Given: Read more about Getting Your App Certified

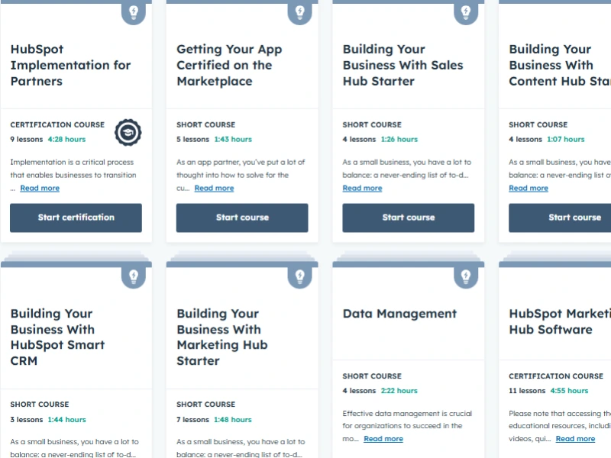Looking at the screenshot, I should click(x=215, y=188).
